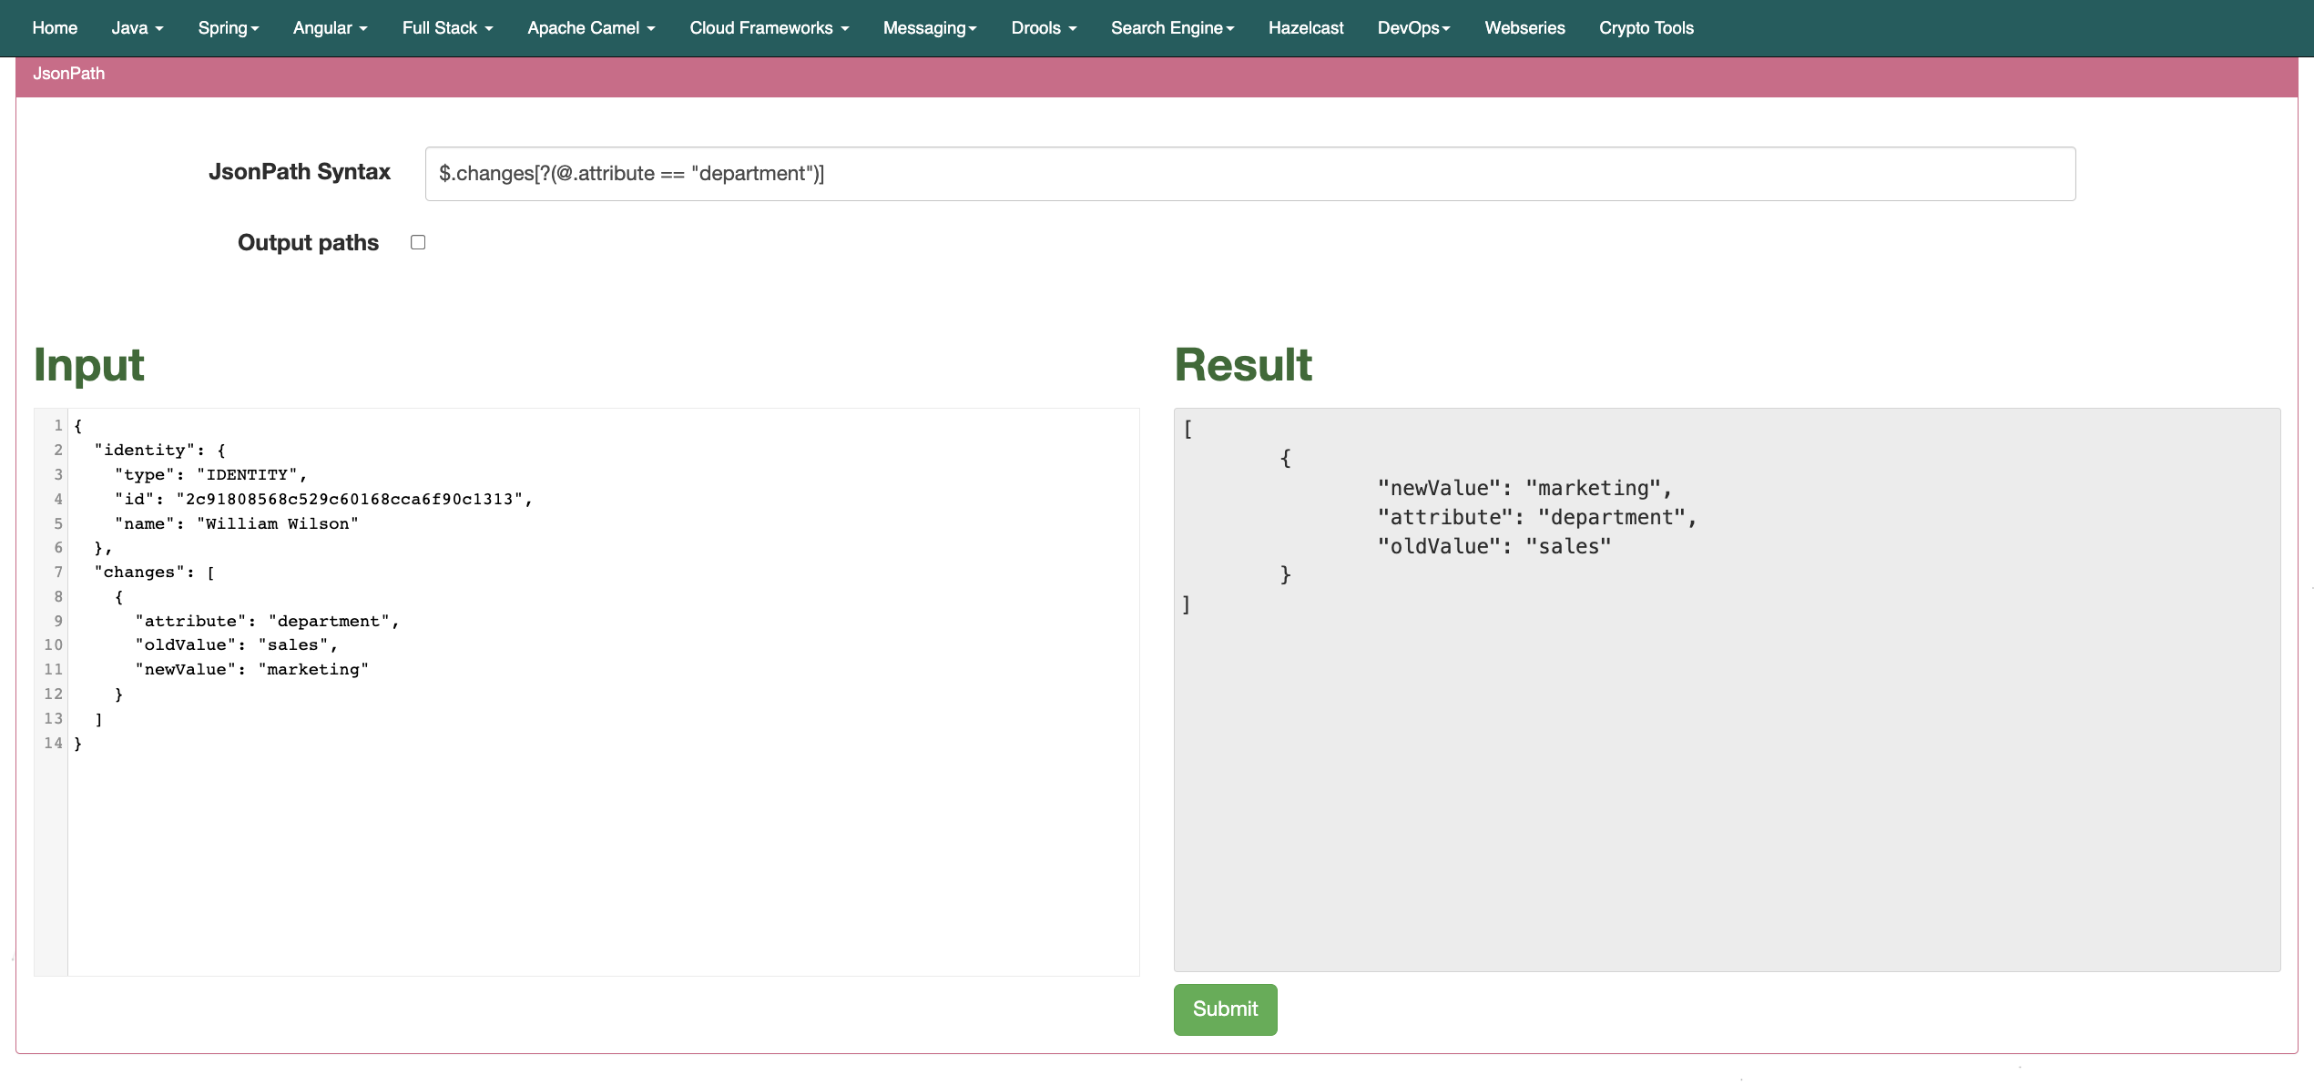Expand the Search Engine dropdown
The image size is (2314, 1085).
coord(1173,28)
